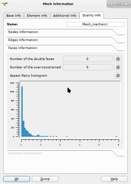
Task: Expand the Edges Information section
Action: click(x=23, y=40)
